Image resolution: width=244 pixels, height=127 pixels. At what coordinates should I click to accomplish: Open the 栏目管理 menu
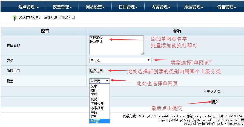point(128,7)
